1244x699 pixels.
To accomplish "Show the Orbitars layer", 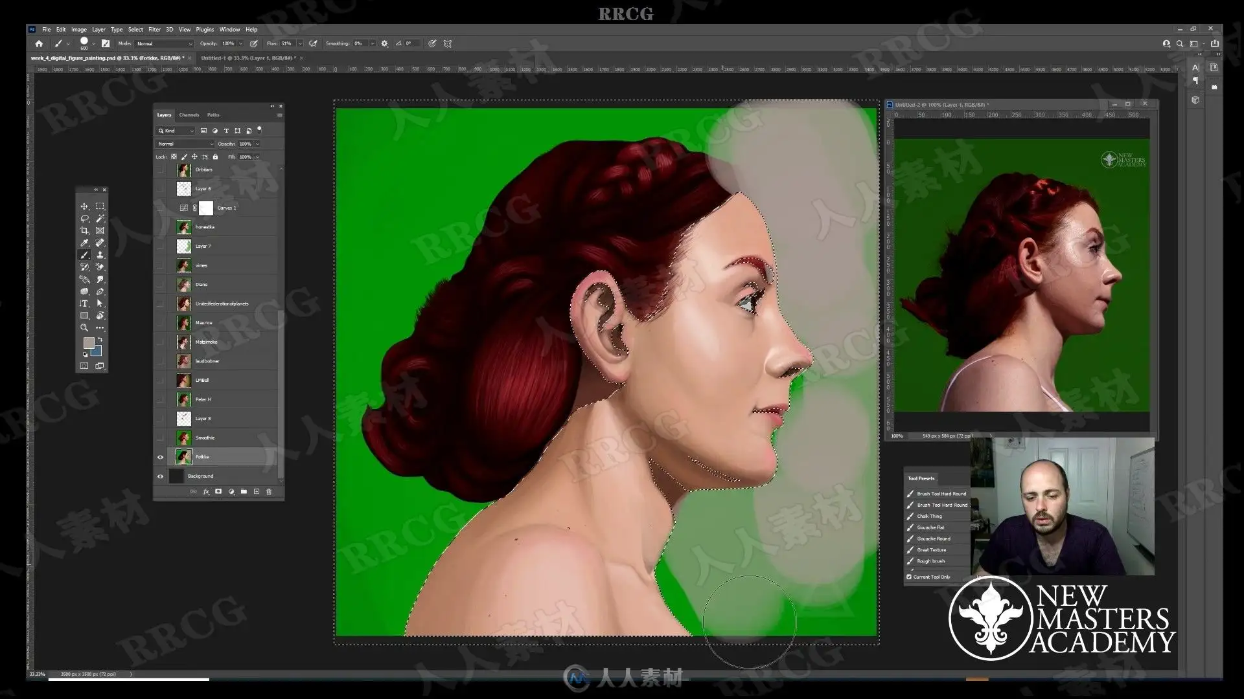I will coord(161,170).
